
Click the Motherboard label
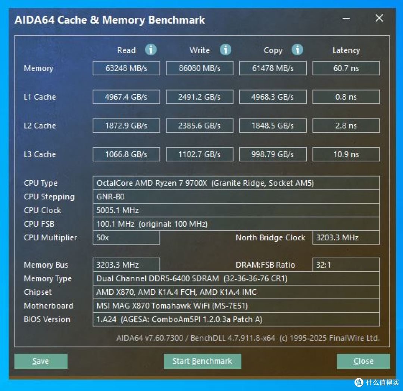click(49, 306)
